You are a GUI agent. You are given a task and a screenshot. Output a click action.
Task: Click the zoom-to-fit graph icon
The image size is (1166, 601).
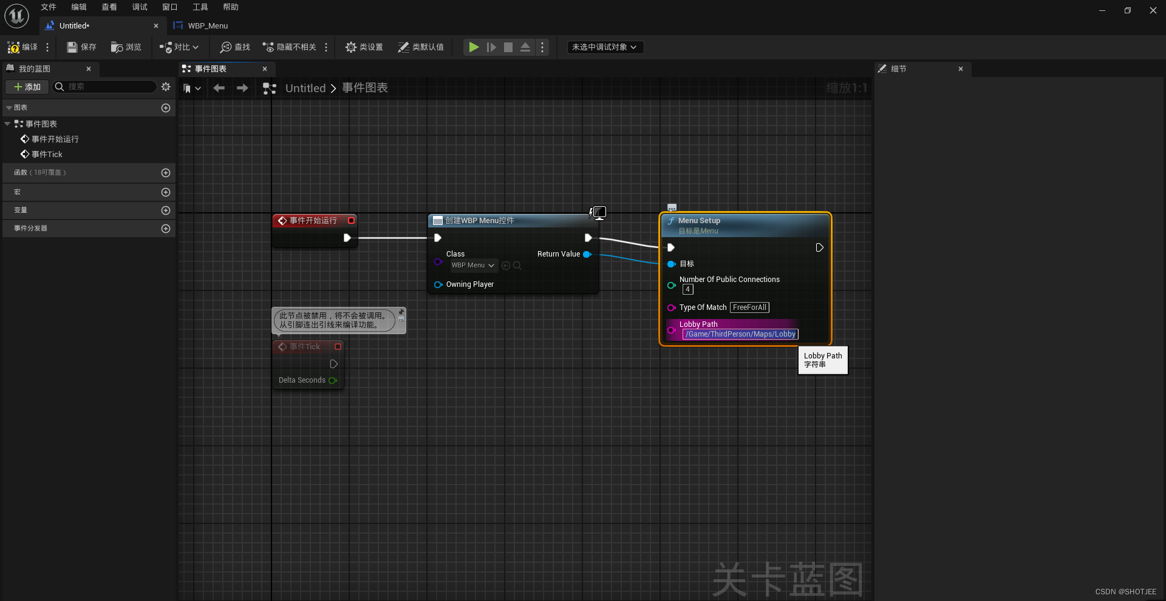(268, 88)
